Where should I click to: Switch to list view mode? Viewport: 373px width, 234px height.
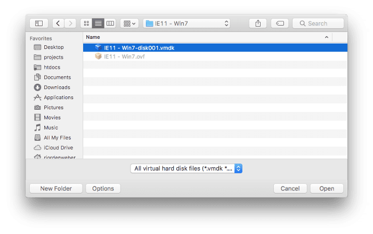point(98,23)
